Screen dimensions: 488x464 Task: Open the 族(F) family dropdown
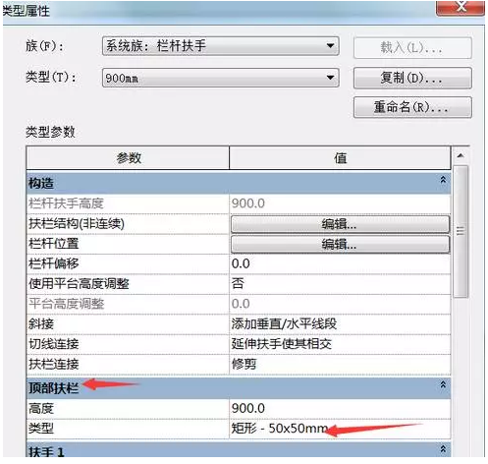pyautogui.click(x=220, y=46)
